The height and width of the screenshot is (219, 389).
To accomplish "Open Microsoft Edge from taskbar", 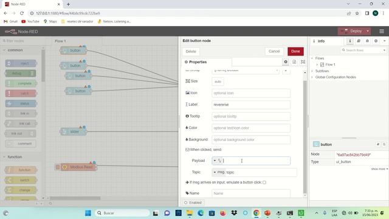I will pyautogui.click(x=201, y=213).
